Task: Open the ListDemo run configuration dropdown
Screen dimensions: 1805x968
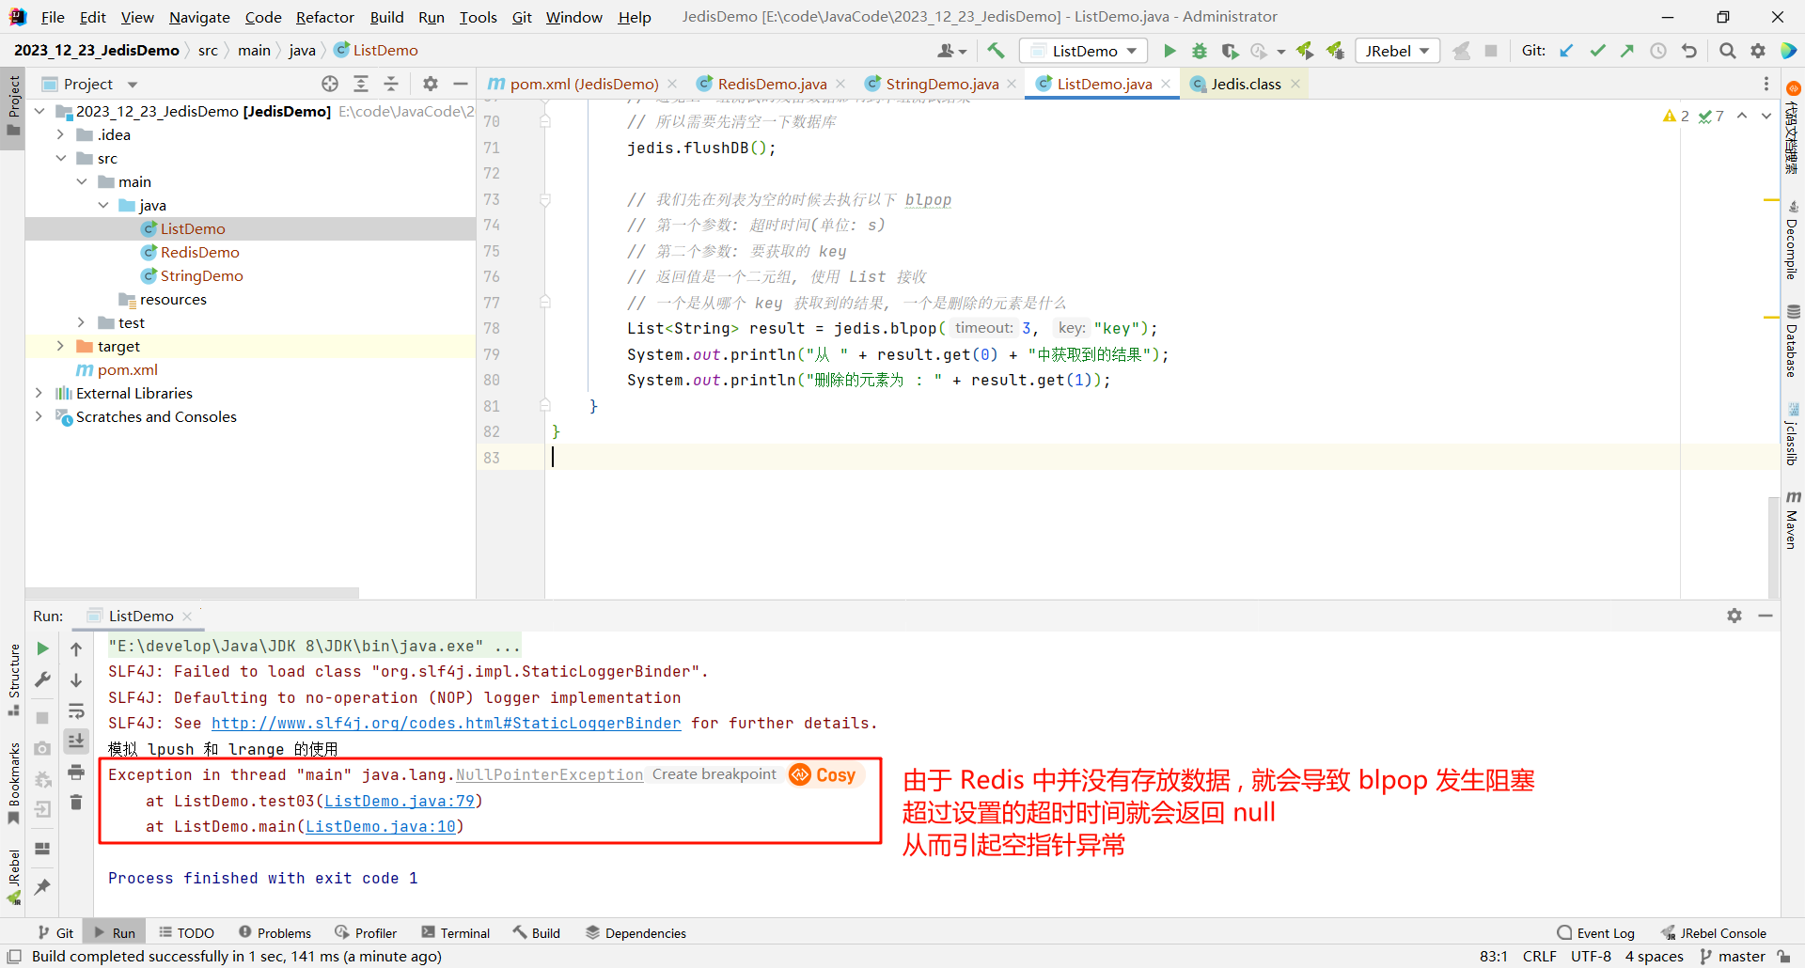Action: tap(1084, 51)
